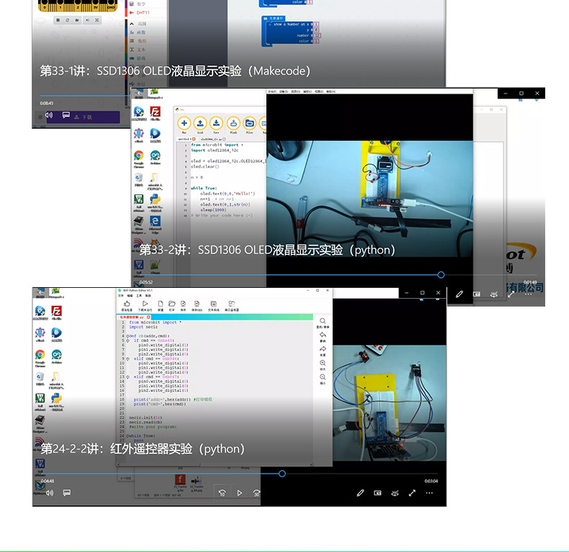
Task: Click the Mu editor Flash icon
Action: pyautogui.click(x=233, y=123)
